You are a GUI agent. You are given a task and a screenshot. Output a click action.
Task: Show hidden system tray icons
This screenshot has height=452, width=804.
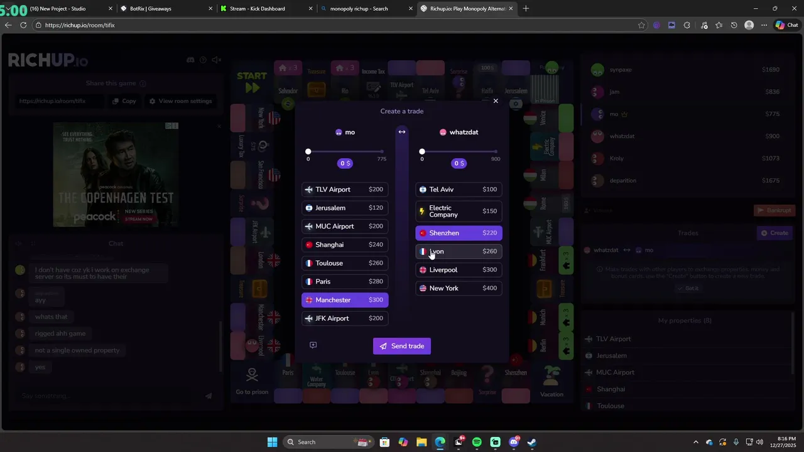coord(695,442)
